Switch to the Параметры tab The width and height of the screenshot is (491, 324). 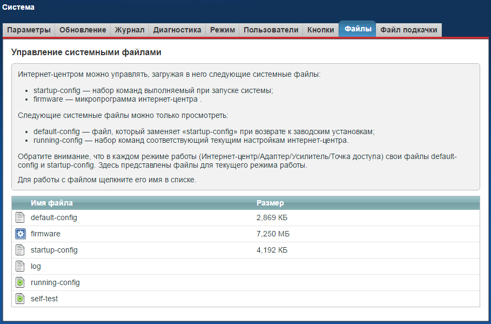pyautogui.click(x=29, y=30)
